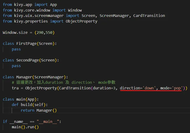Click "direction='down'" argument
Viewport: 190px width, 133px height.
pyautogui.click(x=138, y=88)
